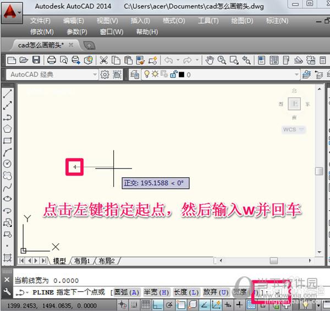
Task: Open the 视图(V) menu
Action: (107, 20)
